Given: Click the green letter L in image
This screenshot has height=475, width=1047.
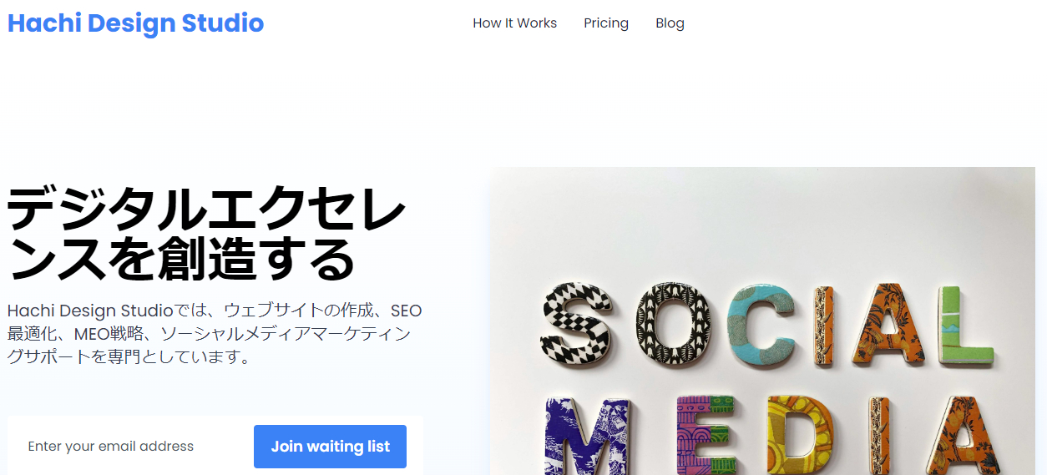Looking at the screenshot, I should (964, 324).
